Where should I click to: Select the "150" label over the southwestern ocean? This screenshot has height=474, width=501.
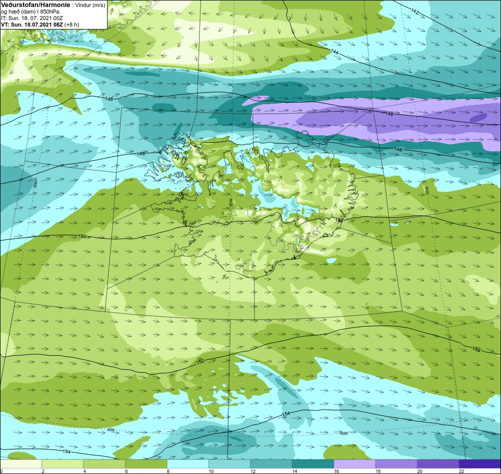83,236
